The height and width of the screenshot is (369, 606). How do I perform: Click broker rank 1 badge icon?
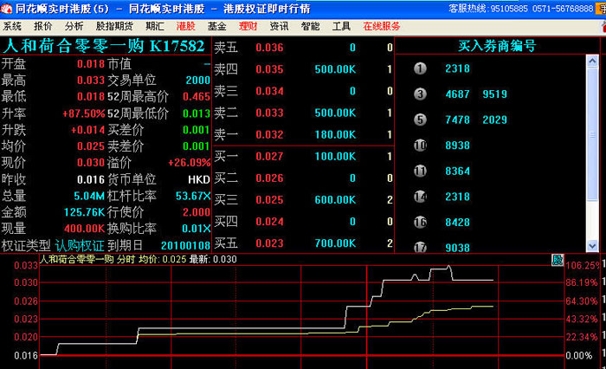pyautogui.click(x=420, y=68)
